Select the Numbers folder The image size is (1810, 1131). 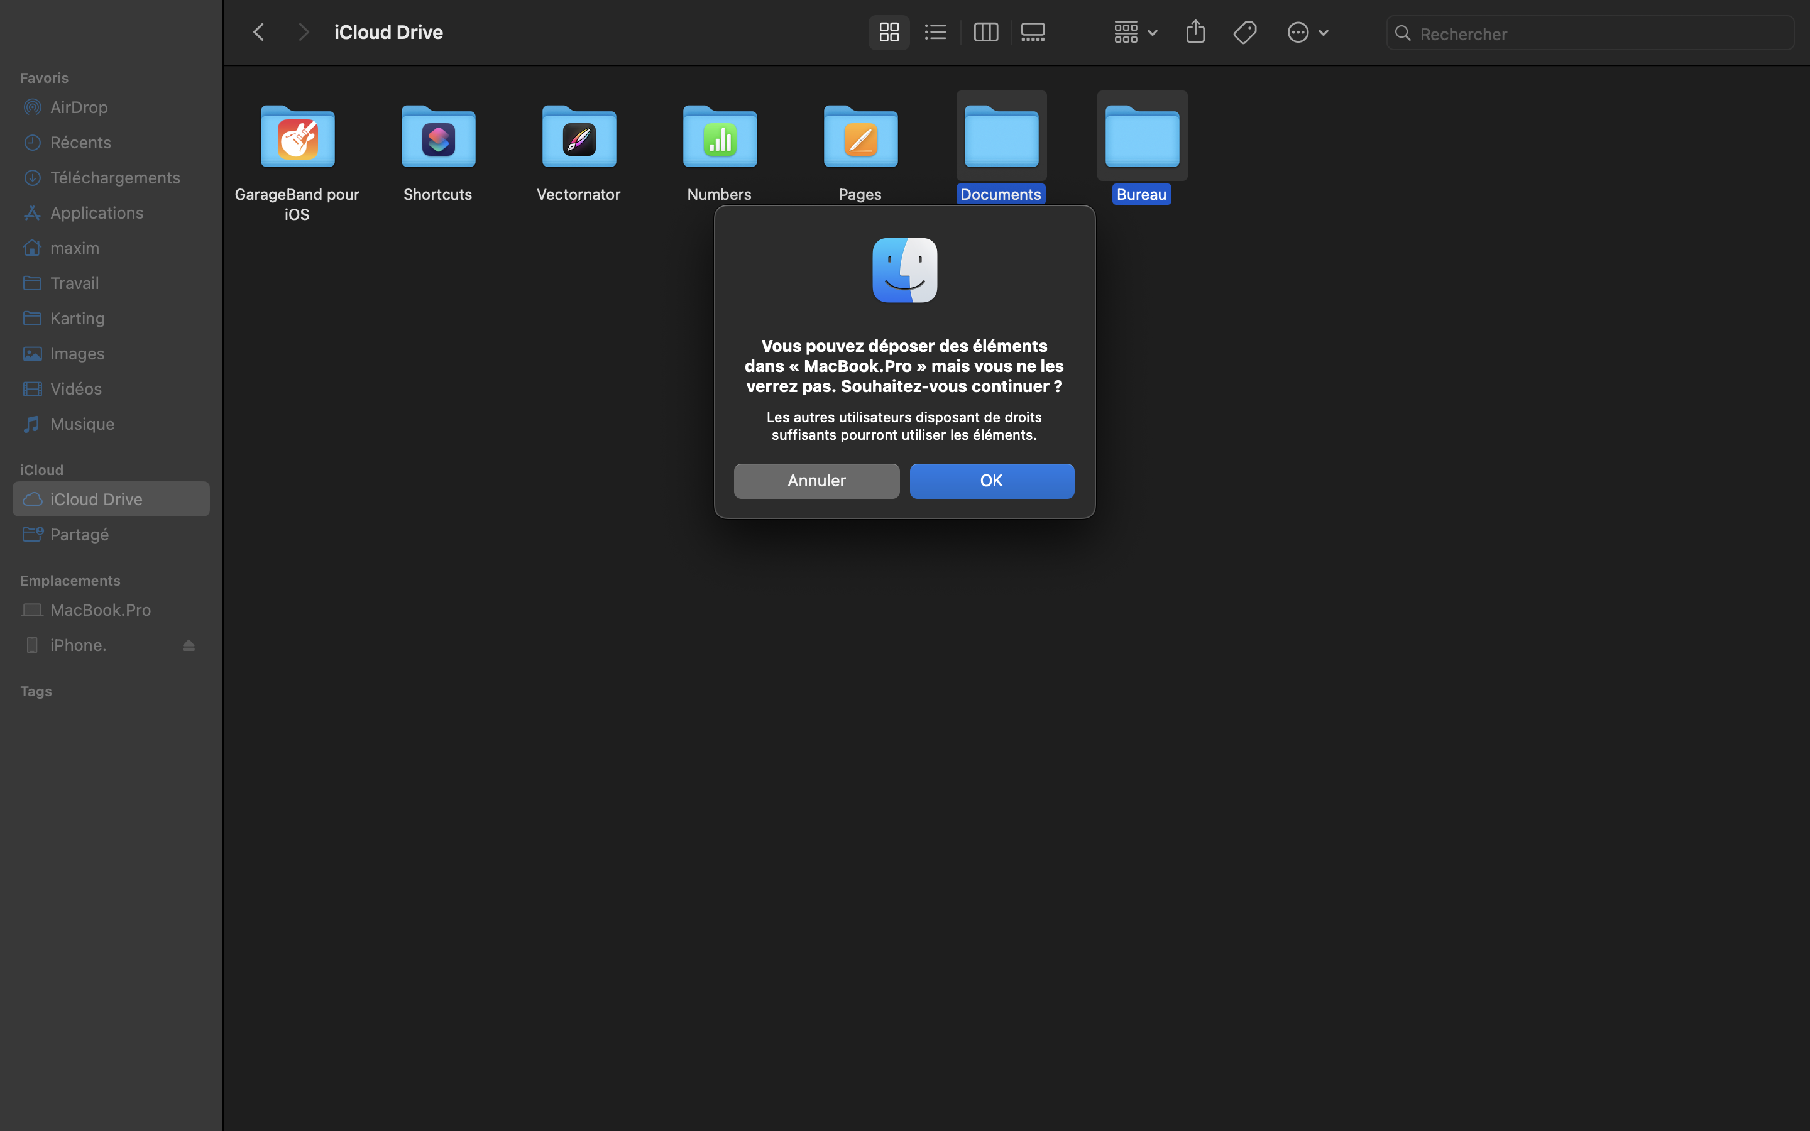click(720, 138)
